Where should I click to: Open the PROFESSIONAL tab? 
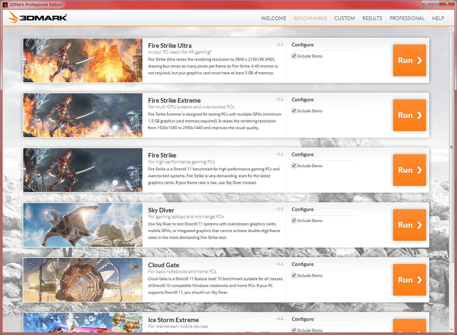pyautogui.click(x=407, y=18)
